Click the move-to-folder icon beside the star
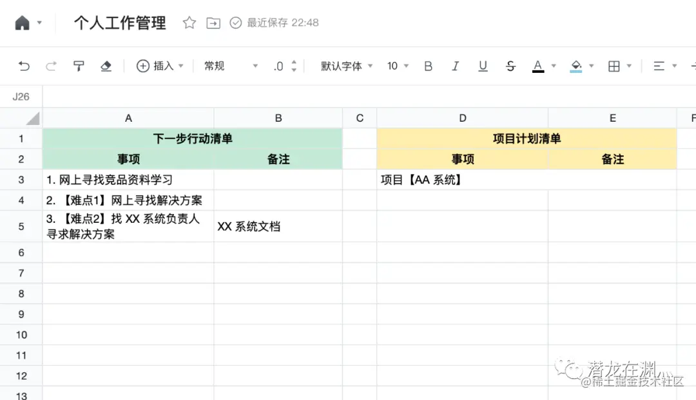This screenshot has height=400, width=696. click(x=213, y=22)
